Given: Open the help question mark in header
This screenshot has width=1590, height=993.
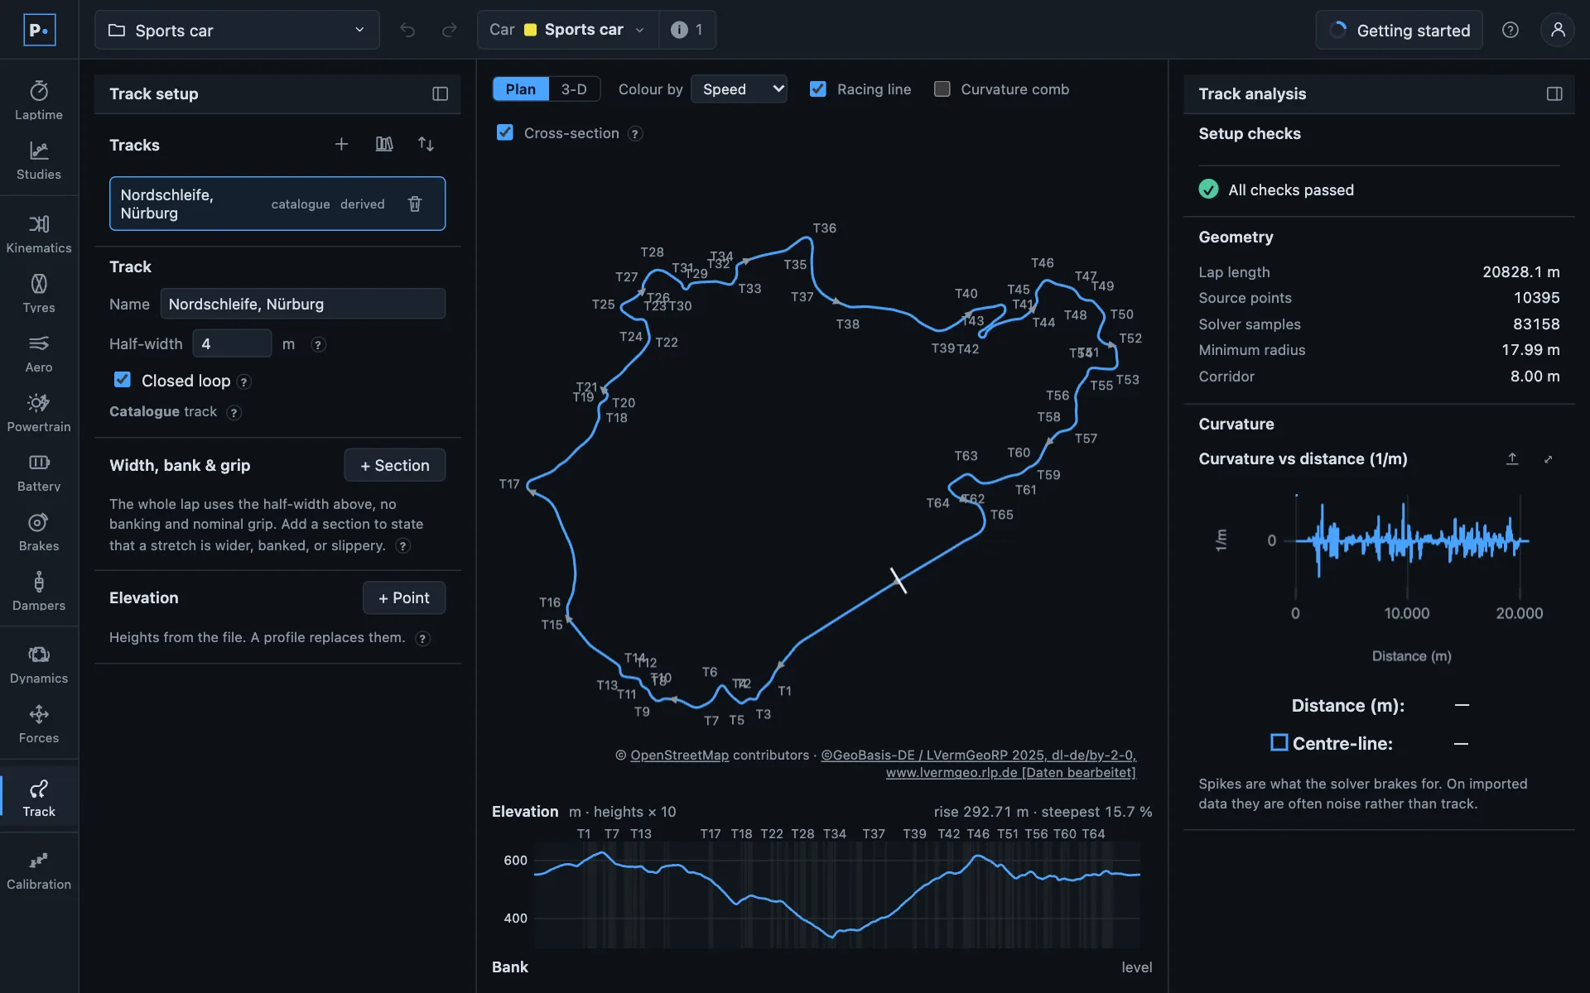Looking at the screenshot, I should [x=1510, y=30].
